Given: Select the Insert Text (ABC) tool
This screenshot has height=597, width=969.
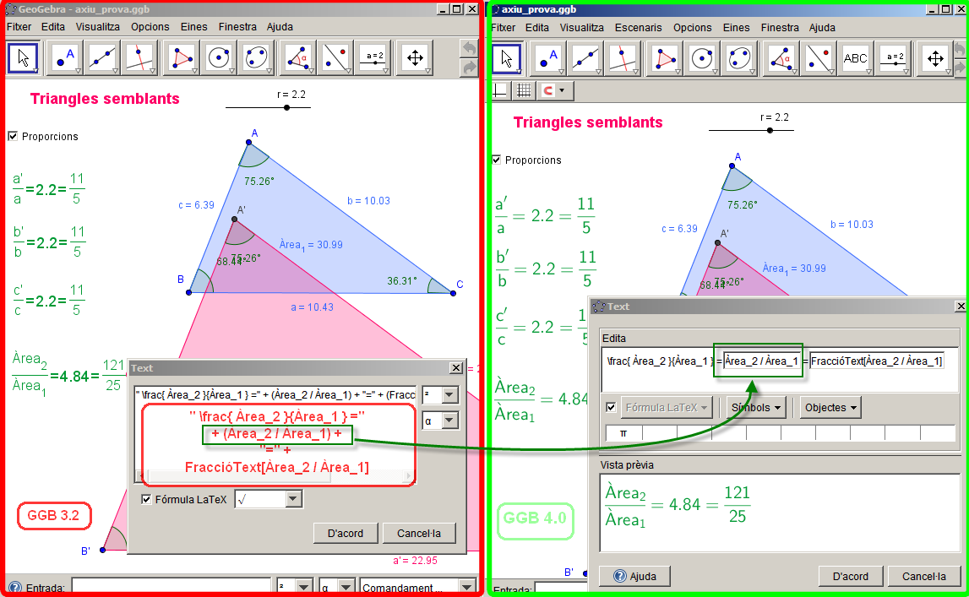Looking at the screenshot, I should [855, 58].
